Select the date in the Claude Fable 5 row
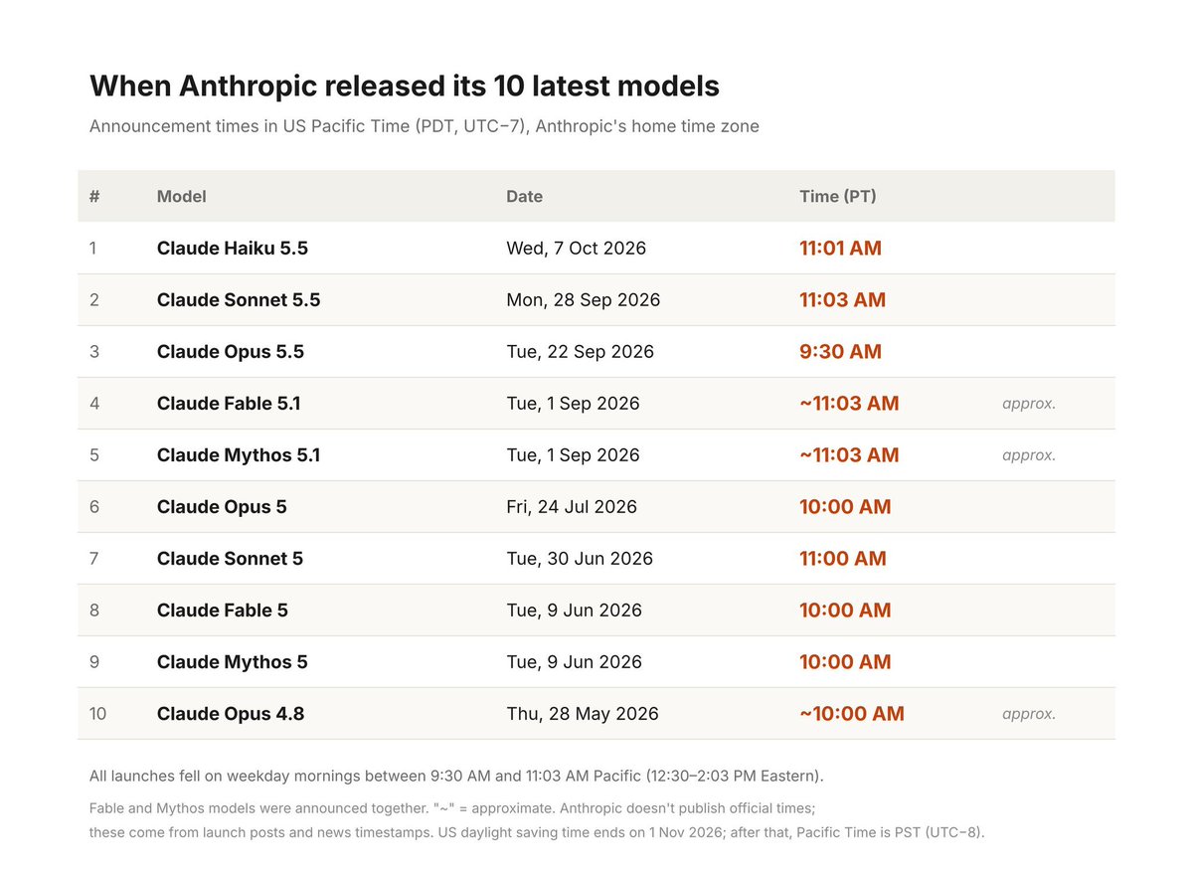The image size is (1193, 874). click(x=575, y=610)
